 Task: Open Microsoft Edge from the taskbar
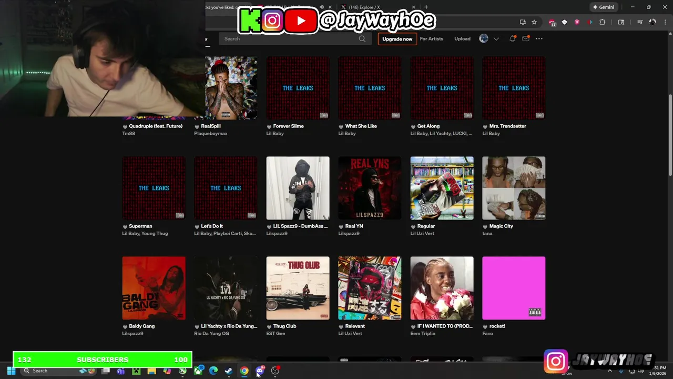tap(213, 371)
